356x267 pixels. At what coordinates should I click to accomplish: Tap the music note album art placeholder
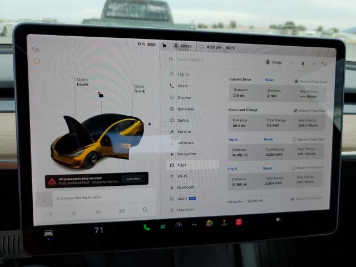click(44, 199)
